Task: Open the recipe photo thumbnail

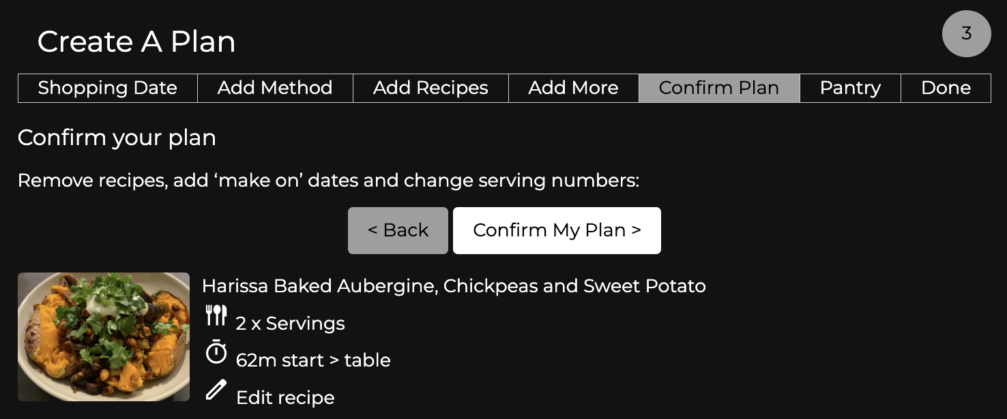Action: point(104,337)
